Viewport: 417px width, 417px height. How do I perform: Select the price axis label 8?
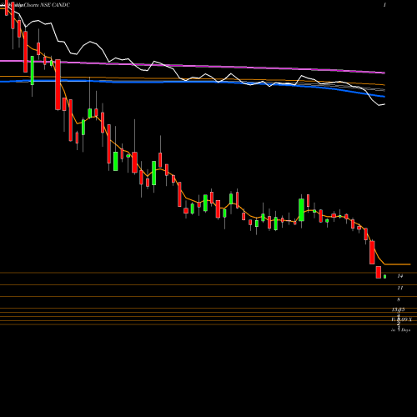click(399, 299)
